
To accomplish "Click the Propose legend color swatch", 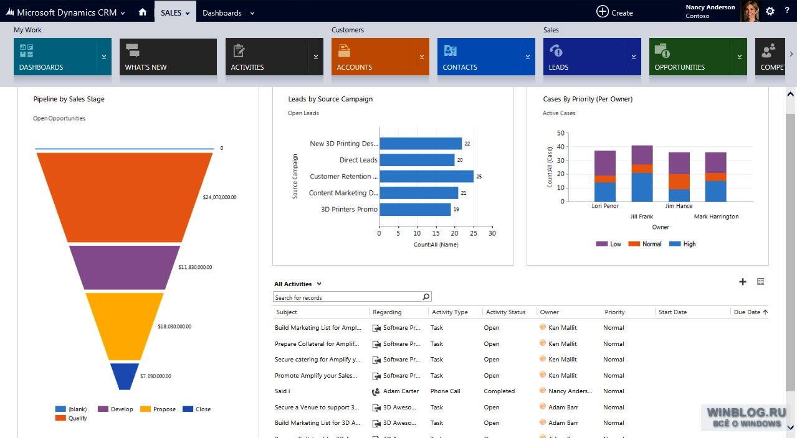I will click(x=145, y=409).
